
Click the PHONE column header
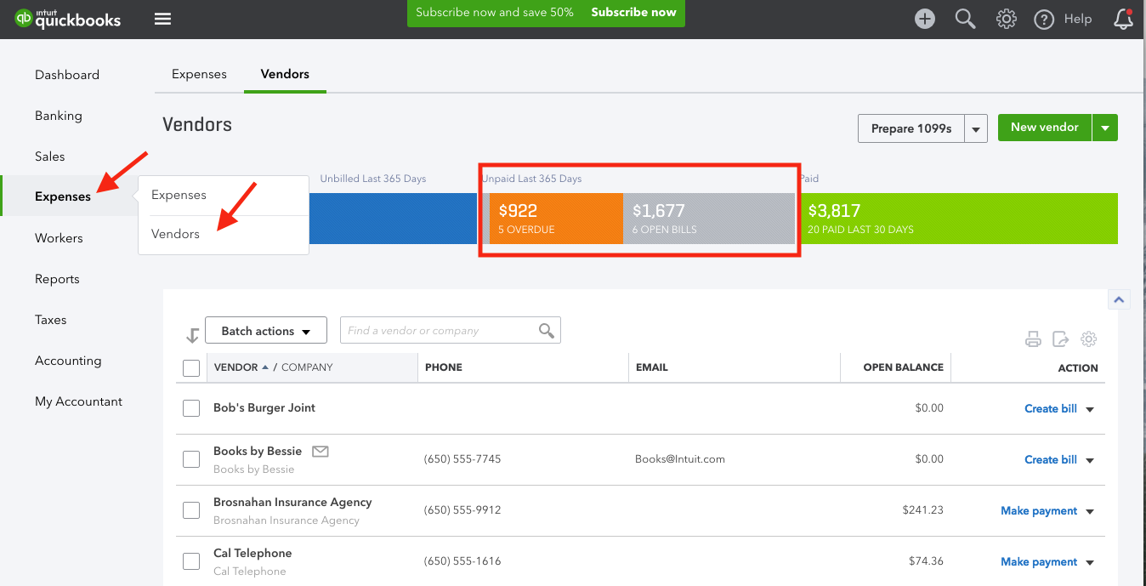click(x=443, y=367)
